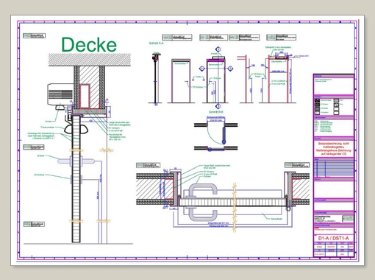Click the company logo in the title block

pos(348,218)
